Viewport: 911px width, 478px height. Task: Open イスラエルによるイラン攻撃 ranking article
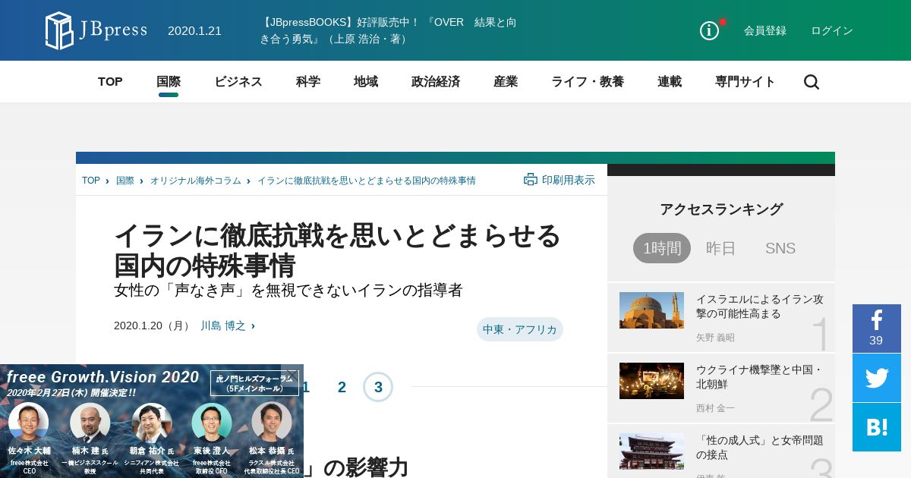(760, 307)
